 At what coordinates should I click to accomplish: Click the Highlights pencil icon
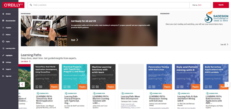(3, 55)
